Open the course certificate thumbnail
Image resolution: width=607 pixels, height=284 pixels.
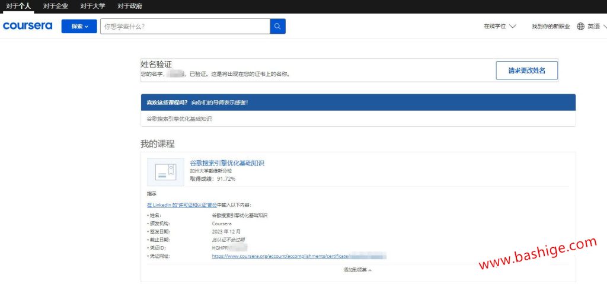tap(166, 172)
